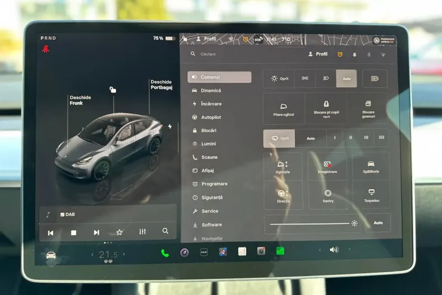Set wipers to Auto
442x295 pixels.
tap(311, 138)
